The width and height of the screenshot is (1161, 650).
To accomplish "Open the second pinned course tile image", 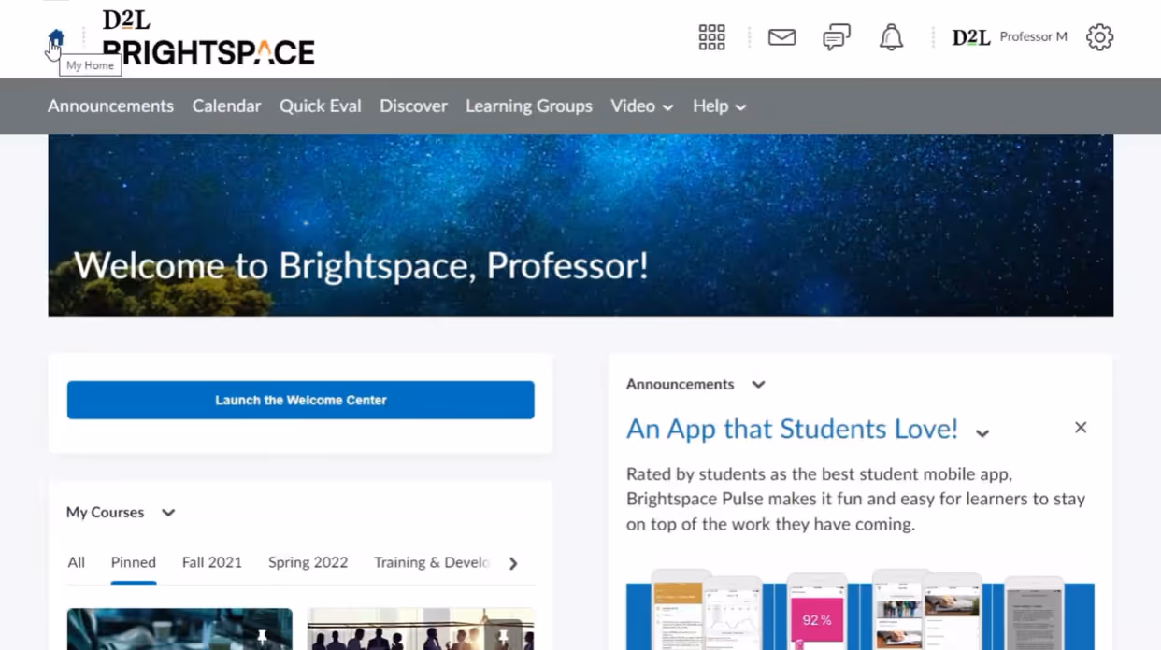I will click(x=421, y=629).
